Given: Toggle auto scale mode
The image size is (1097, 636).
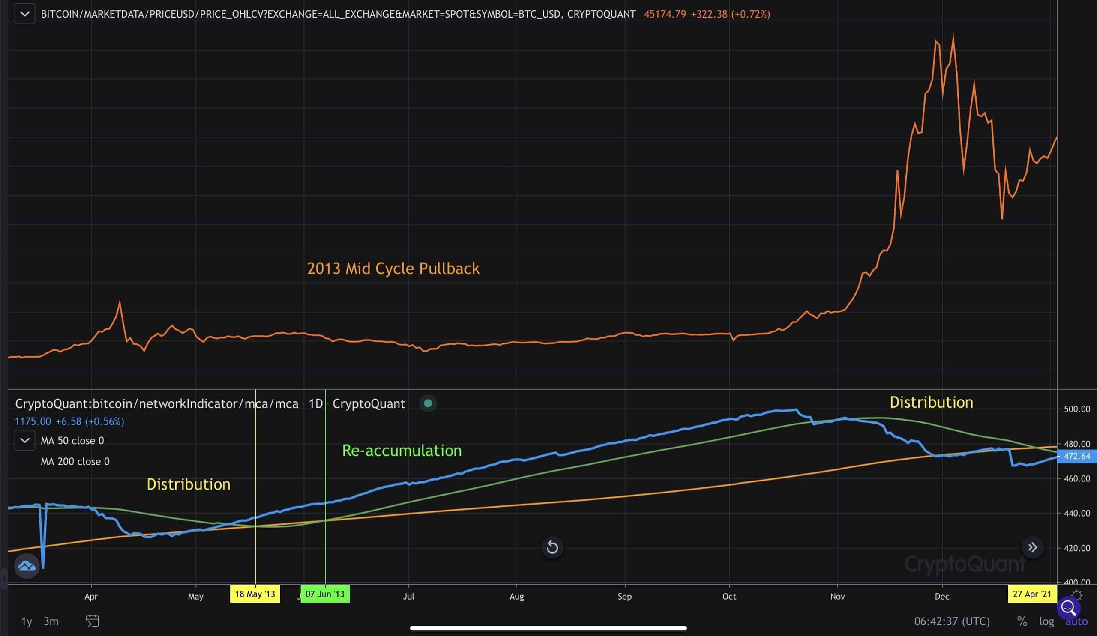Looking at the screenshot, I should tap(1076, 621).
